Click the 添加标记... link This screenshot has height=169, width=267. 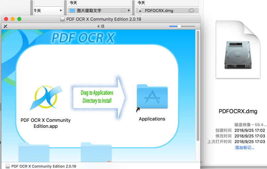coord(244,148)
